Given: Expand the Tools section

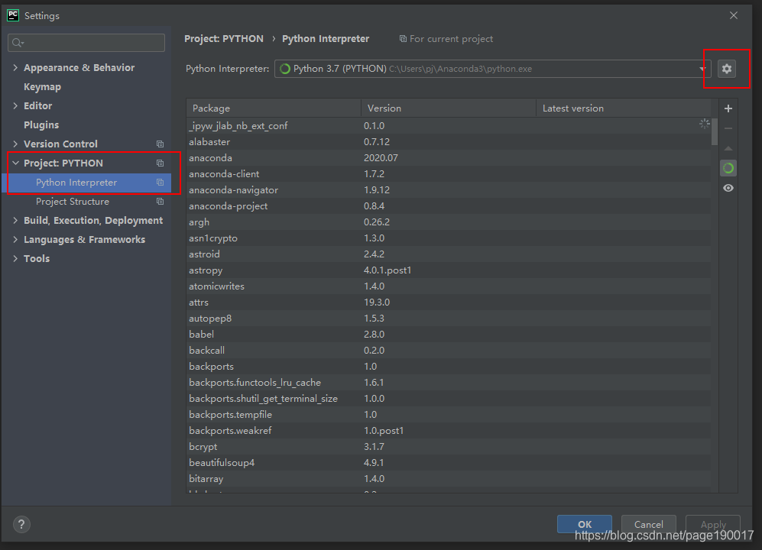Looking at the screenshot, I should (15, 258).
